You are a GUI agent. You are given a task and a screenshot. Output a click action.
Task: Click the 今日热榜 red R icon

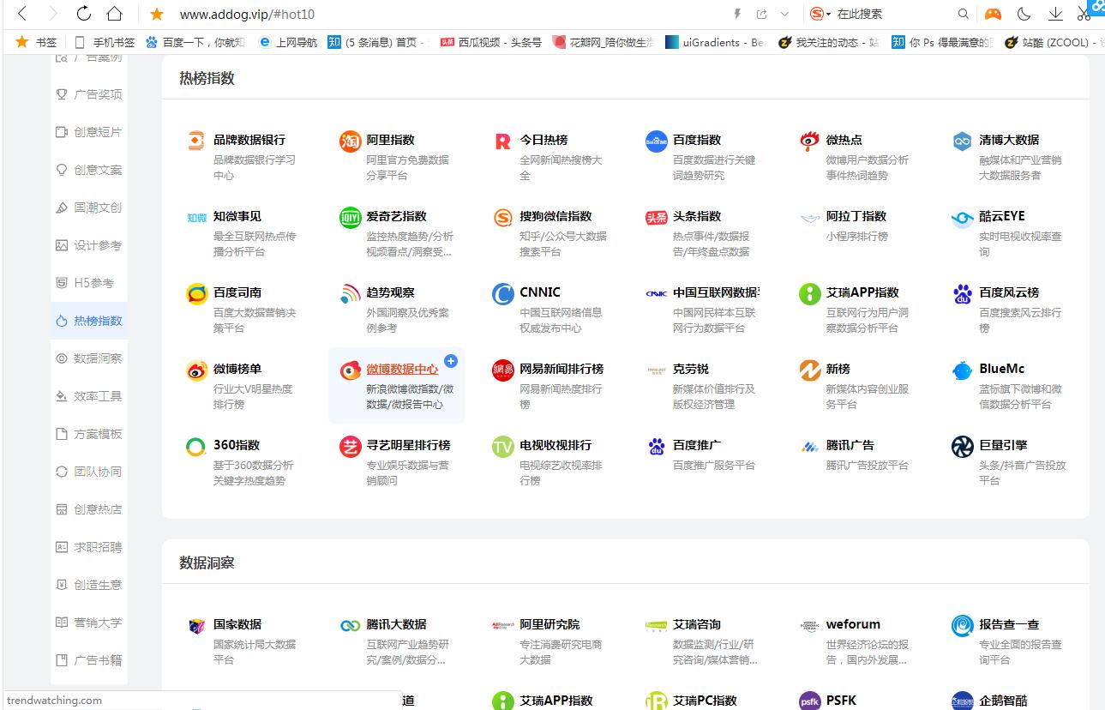pos(502,141)
